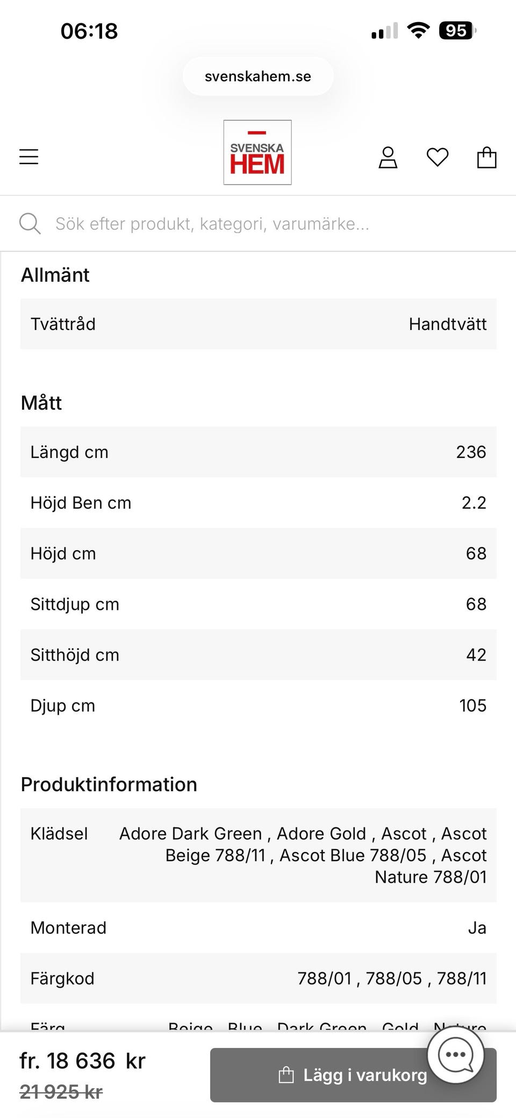
Task: Click the Lägg i varukorg button
Action: [353, 1075]
